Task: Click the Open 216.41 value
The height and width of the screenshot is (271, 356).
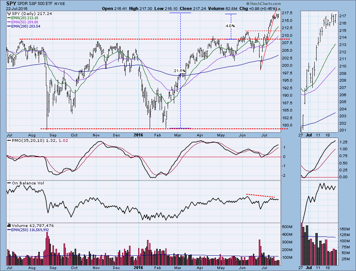Action: click(114, 9)
